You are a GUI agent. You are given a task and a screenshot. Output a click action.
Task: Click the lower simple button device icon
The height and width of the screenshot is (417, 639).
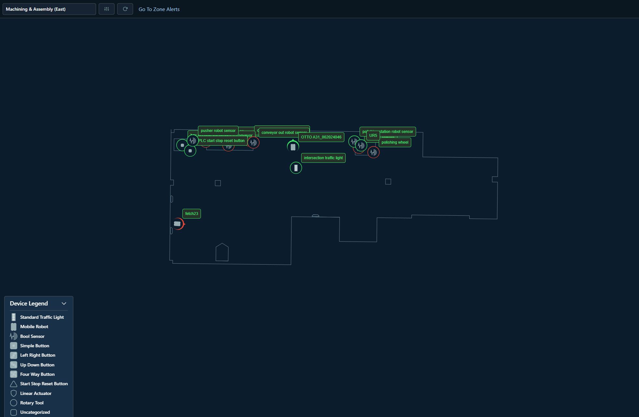click(x=190, y=151)
